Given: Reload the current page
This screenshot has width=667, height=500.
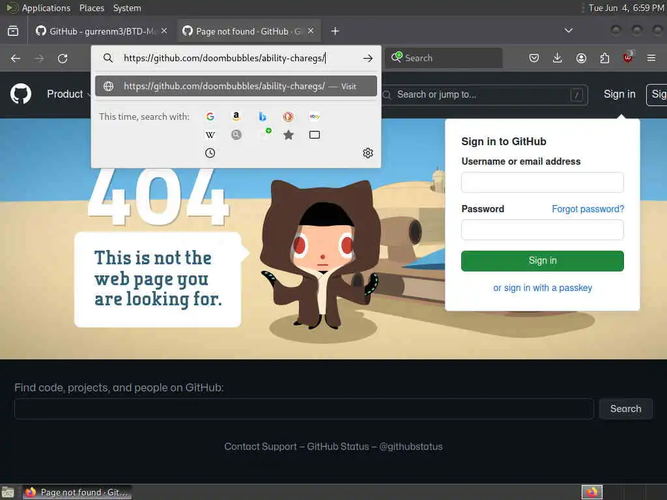Looking at the screenshot, I should pyautogui.click(x=63, y=58).
